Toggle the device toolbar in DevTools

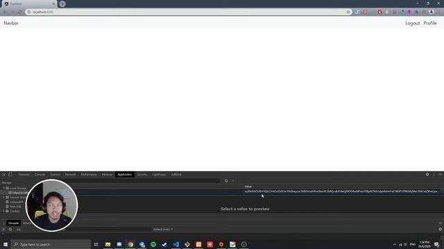click(x=10, y=174)
